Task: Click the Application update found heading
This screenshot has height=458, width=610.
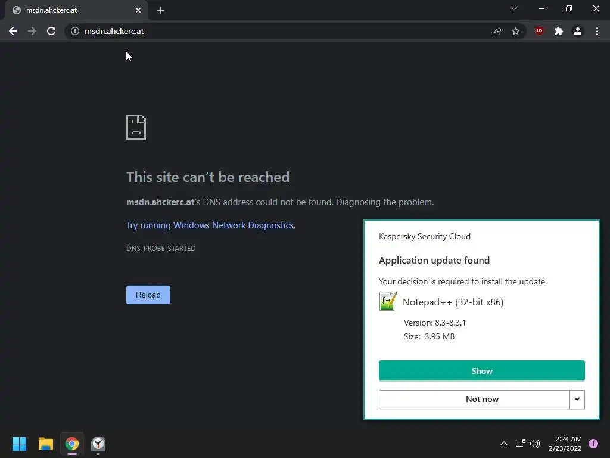Action: pyautogui.click(x=434, y=261)
